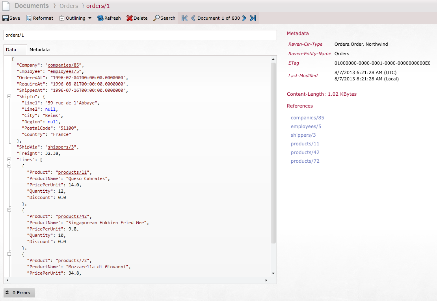Follow the employees/5 link in JSON
Image resolution: width=437 pixels, height=301 pixels.
pos(65,71)
